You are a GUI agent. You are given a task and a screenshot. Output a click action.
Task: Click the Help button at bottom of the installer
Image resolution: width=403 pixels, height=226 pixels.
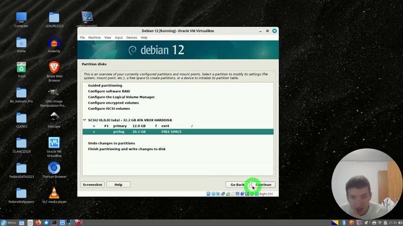tap(118, 185)
